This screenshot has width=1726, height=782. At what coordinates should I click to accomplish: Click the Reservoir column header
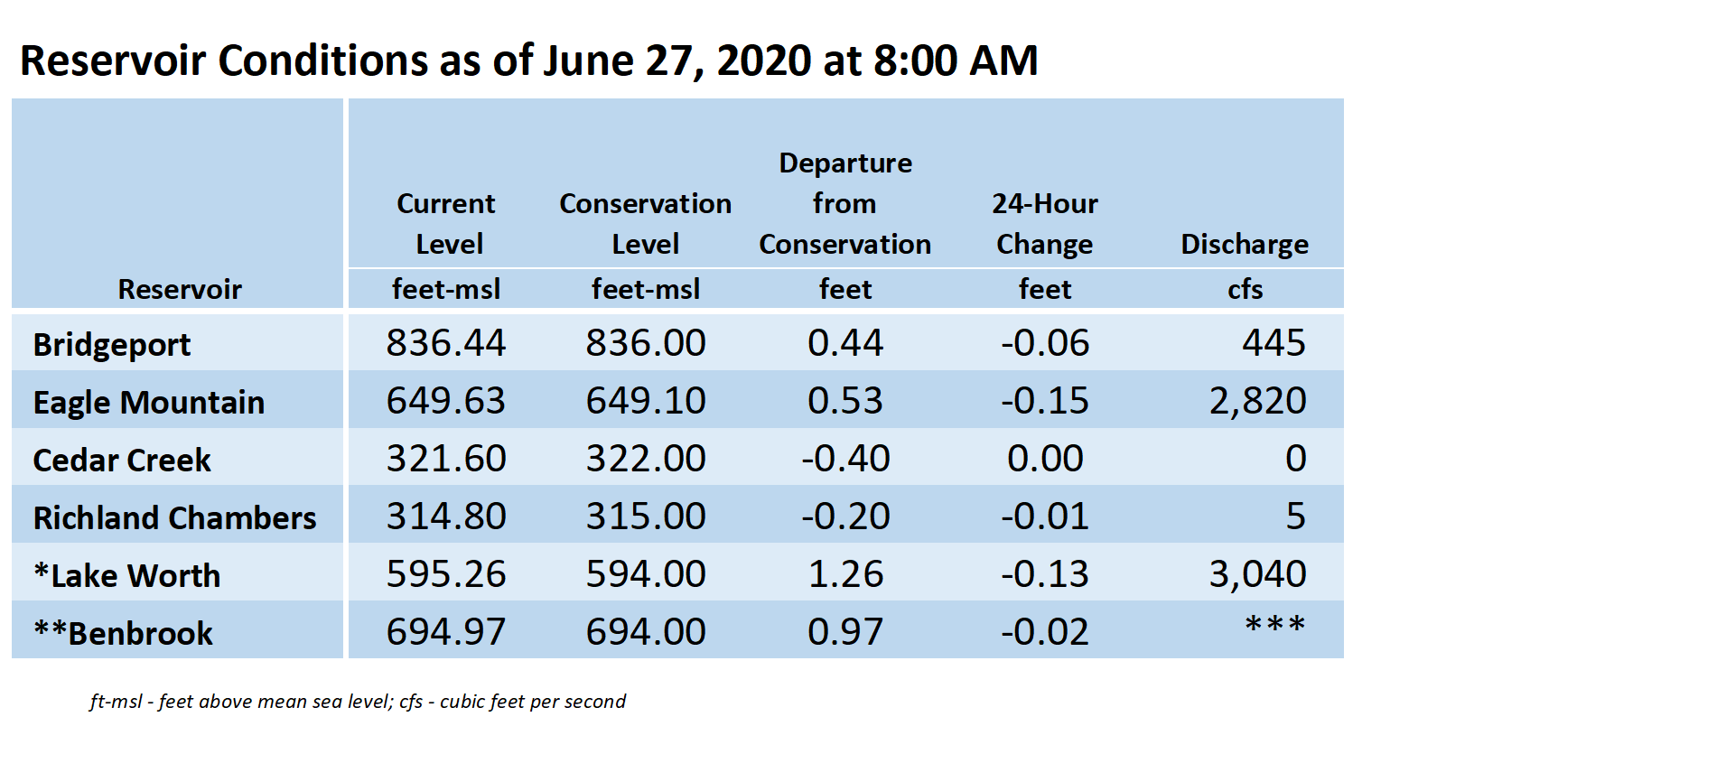(180, 290)
